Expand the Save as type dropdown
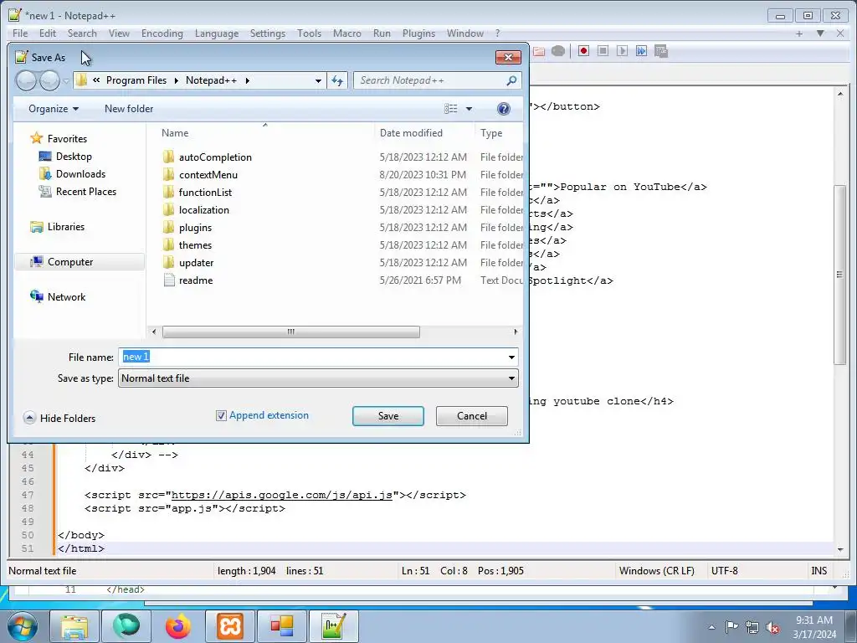 [511, 378]
